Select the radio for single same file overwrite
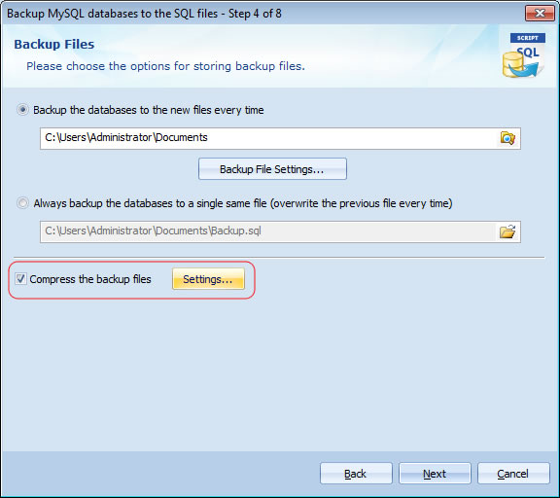This screenshot has width=560, height=498. click(x=23, y=203)
